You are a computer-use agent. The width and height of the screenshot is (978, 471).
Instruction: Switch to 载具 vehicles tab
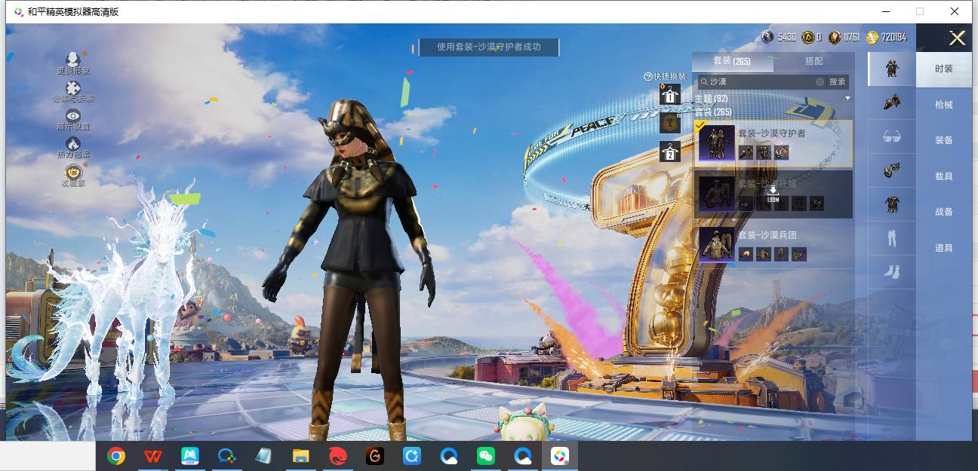pyautogui.click(x=944, y=176)
